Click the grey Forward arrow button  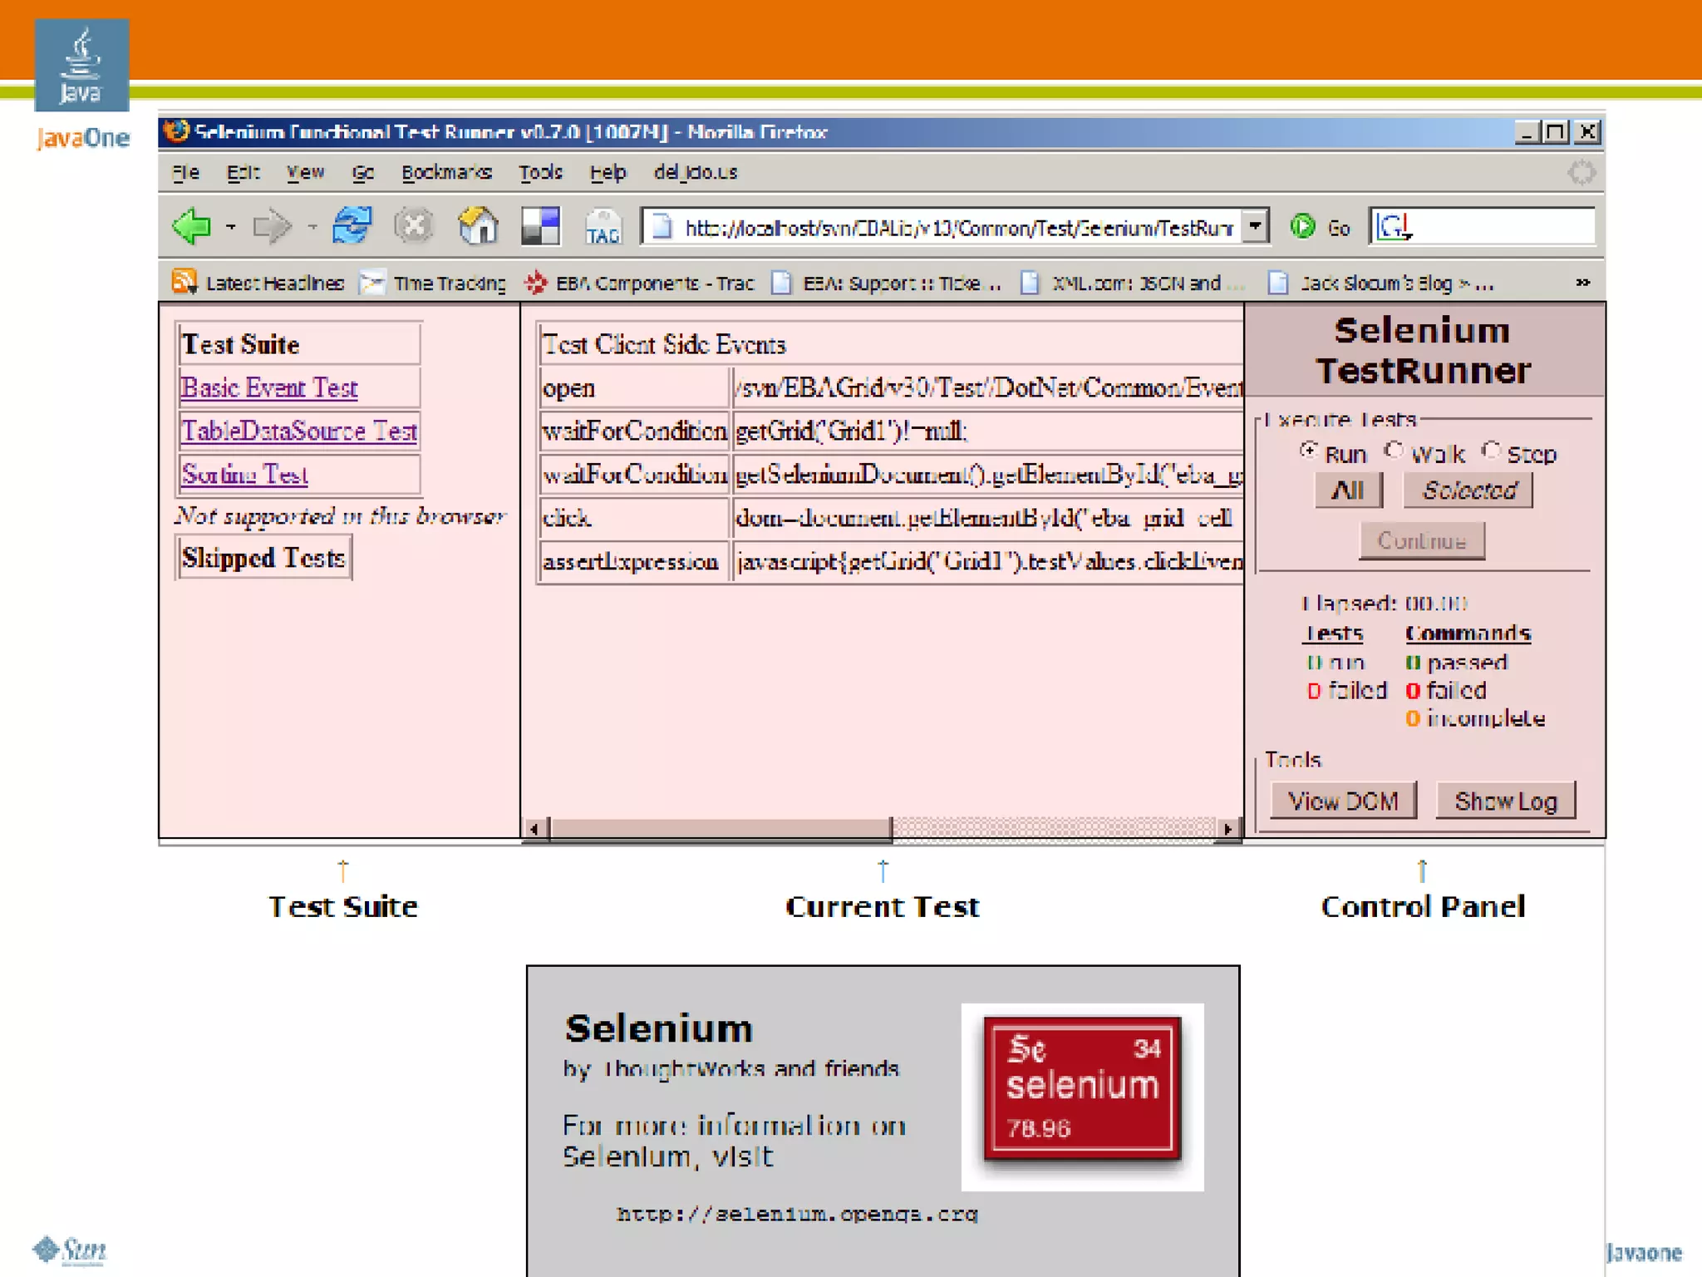coord(273,226)
